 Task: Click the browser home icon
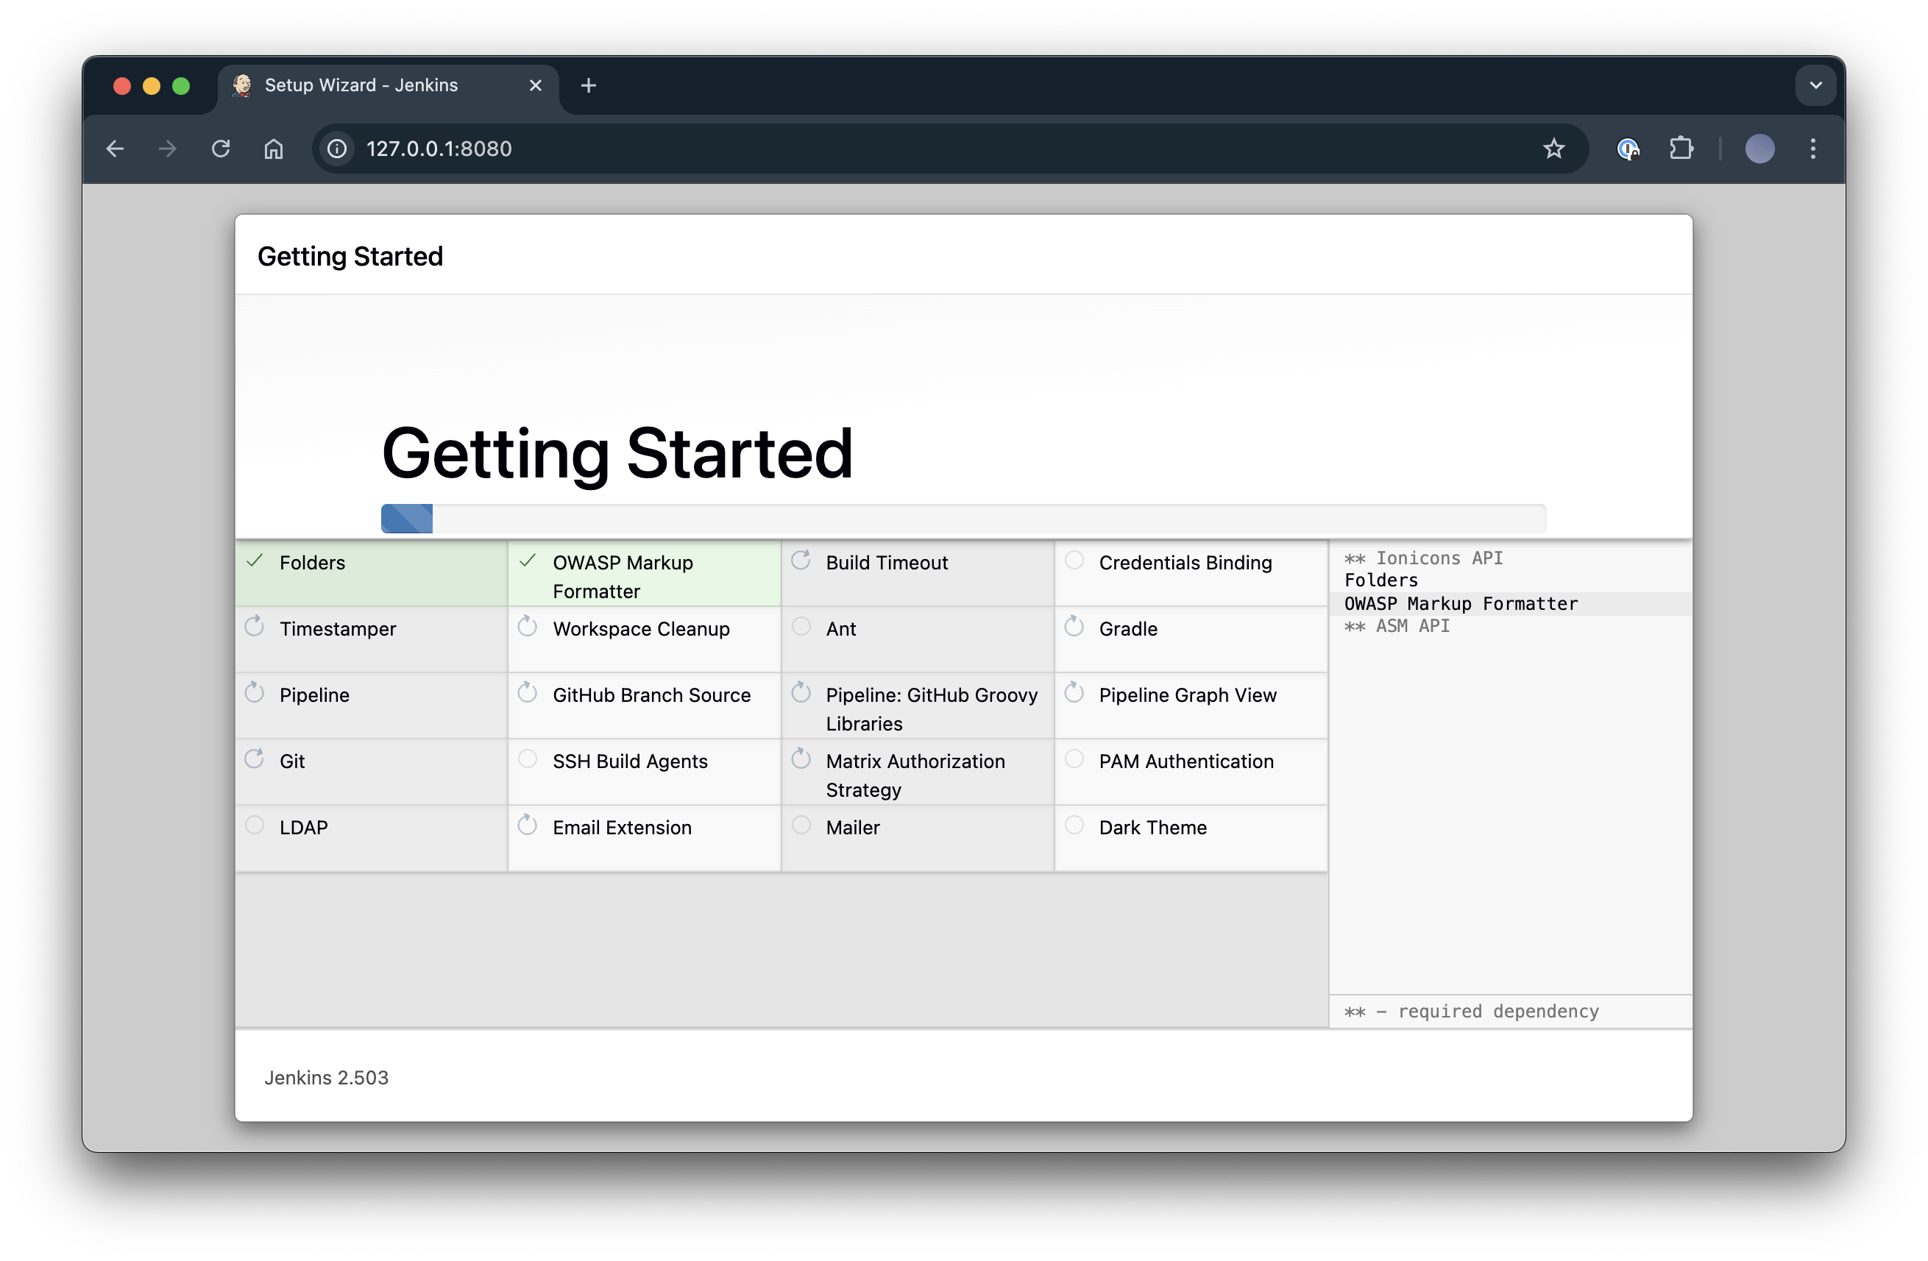tap(274, 149)
